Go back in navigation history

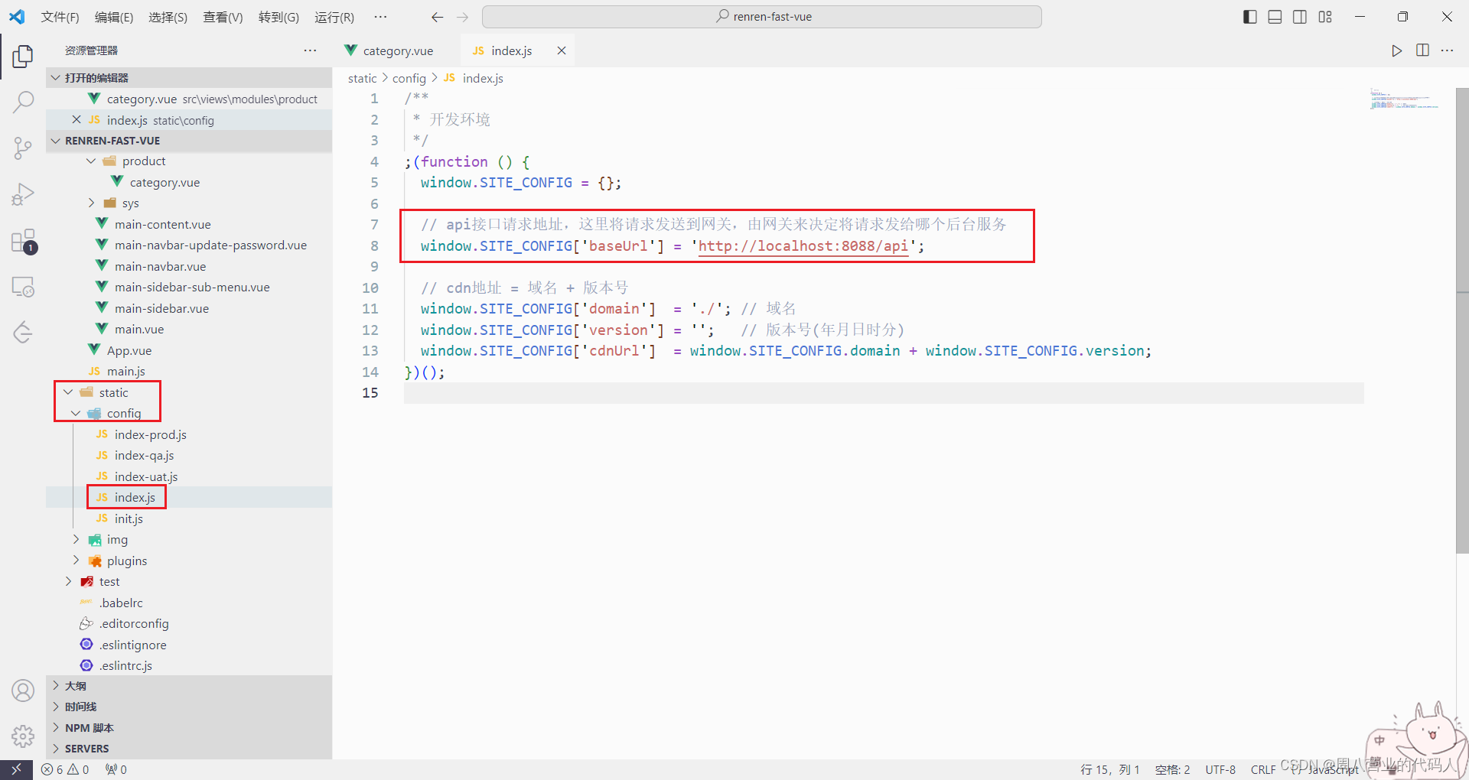pyautogui.click(x=437, y=17)
